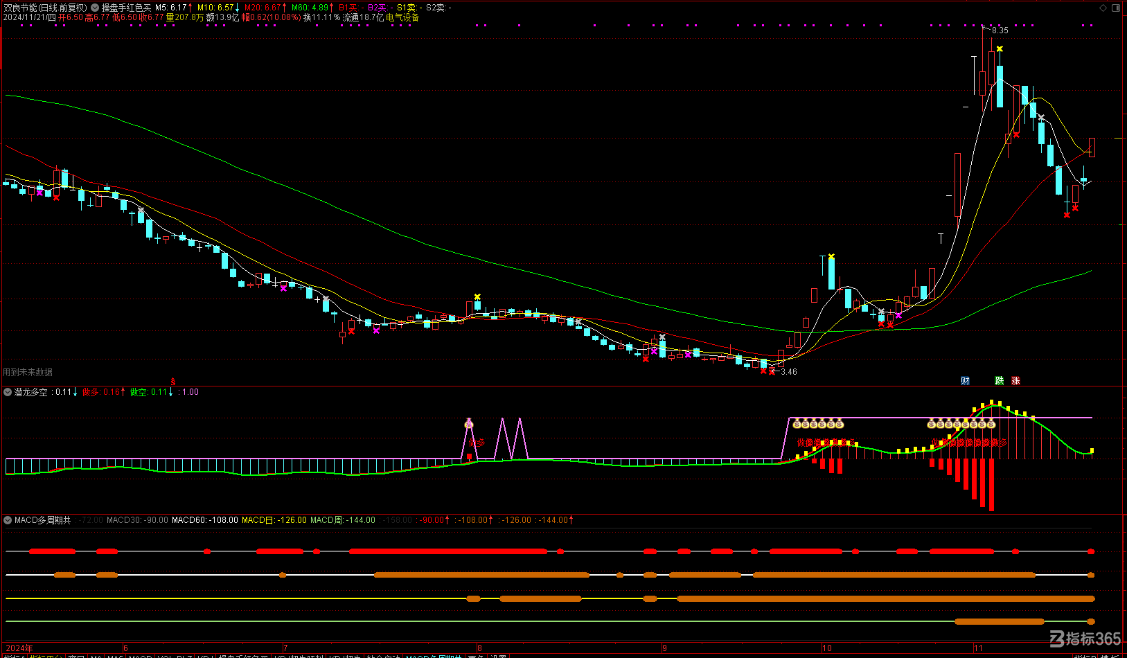This screenshot has height=658, width=1127.
Task: Jump to month 8 on time axis
Action: click(x=479, y=648)
